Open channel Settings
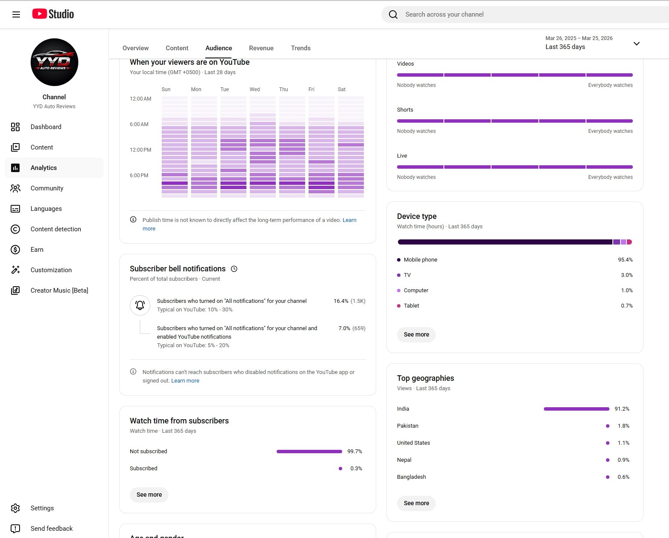This screenshot has height=538, width=669. click(42, 508)
